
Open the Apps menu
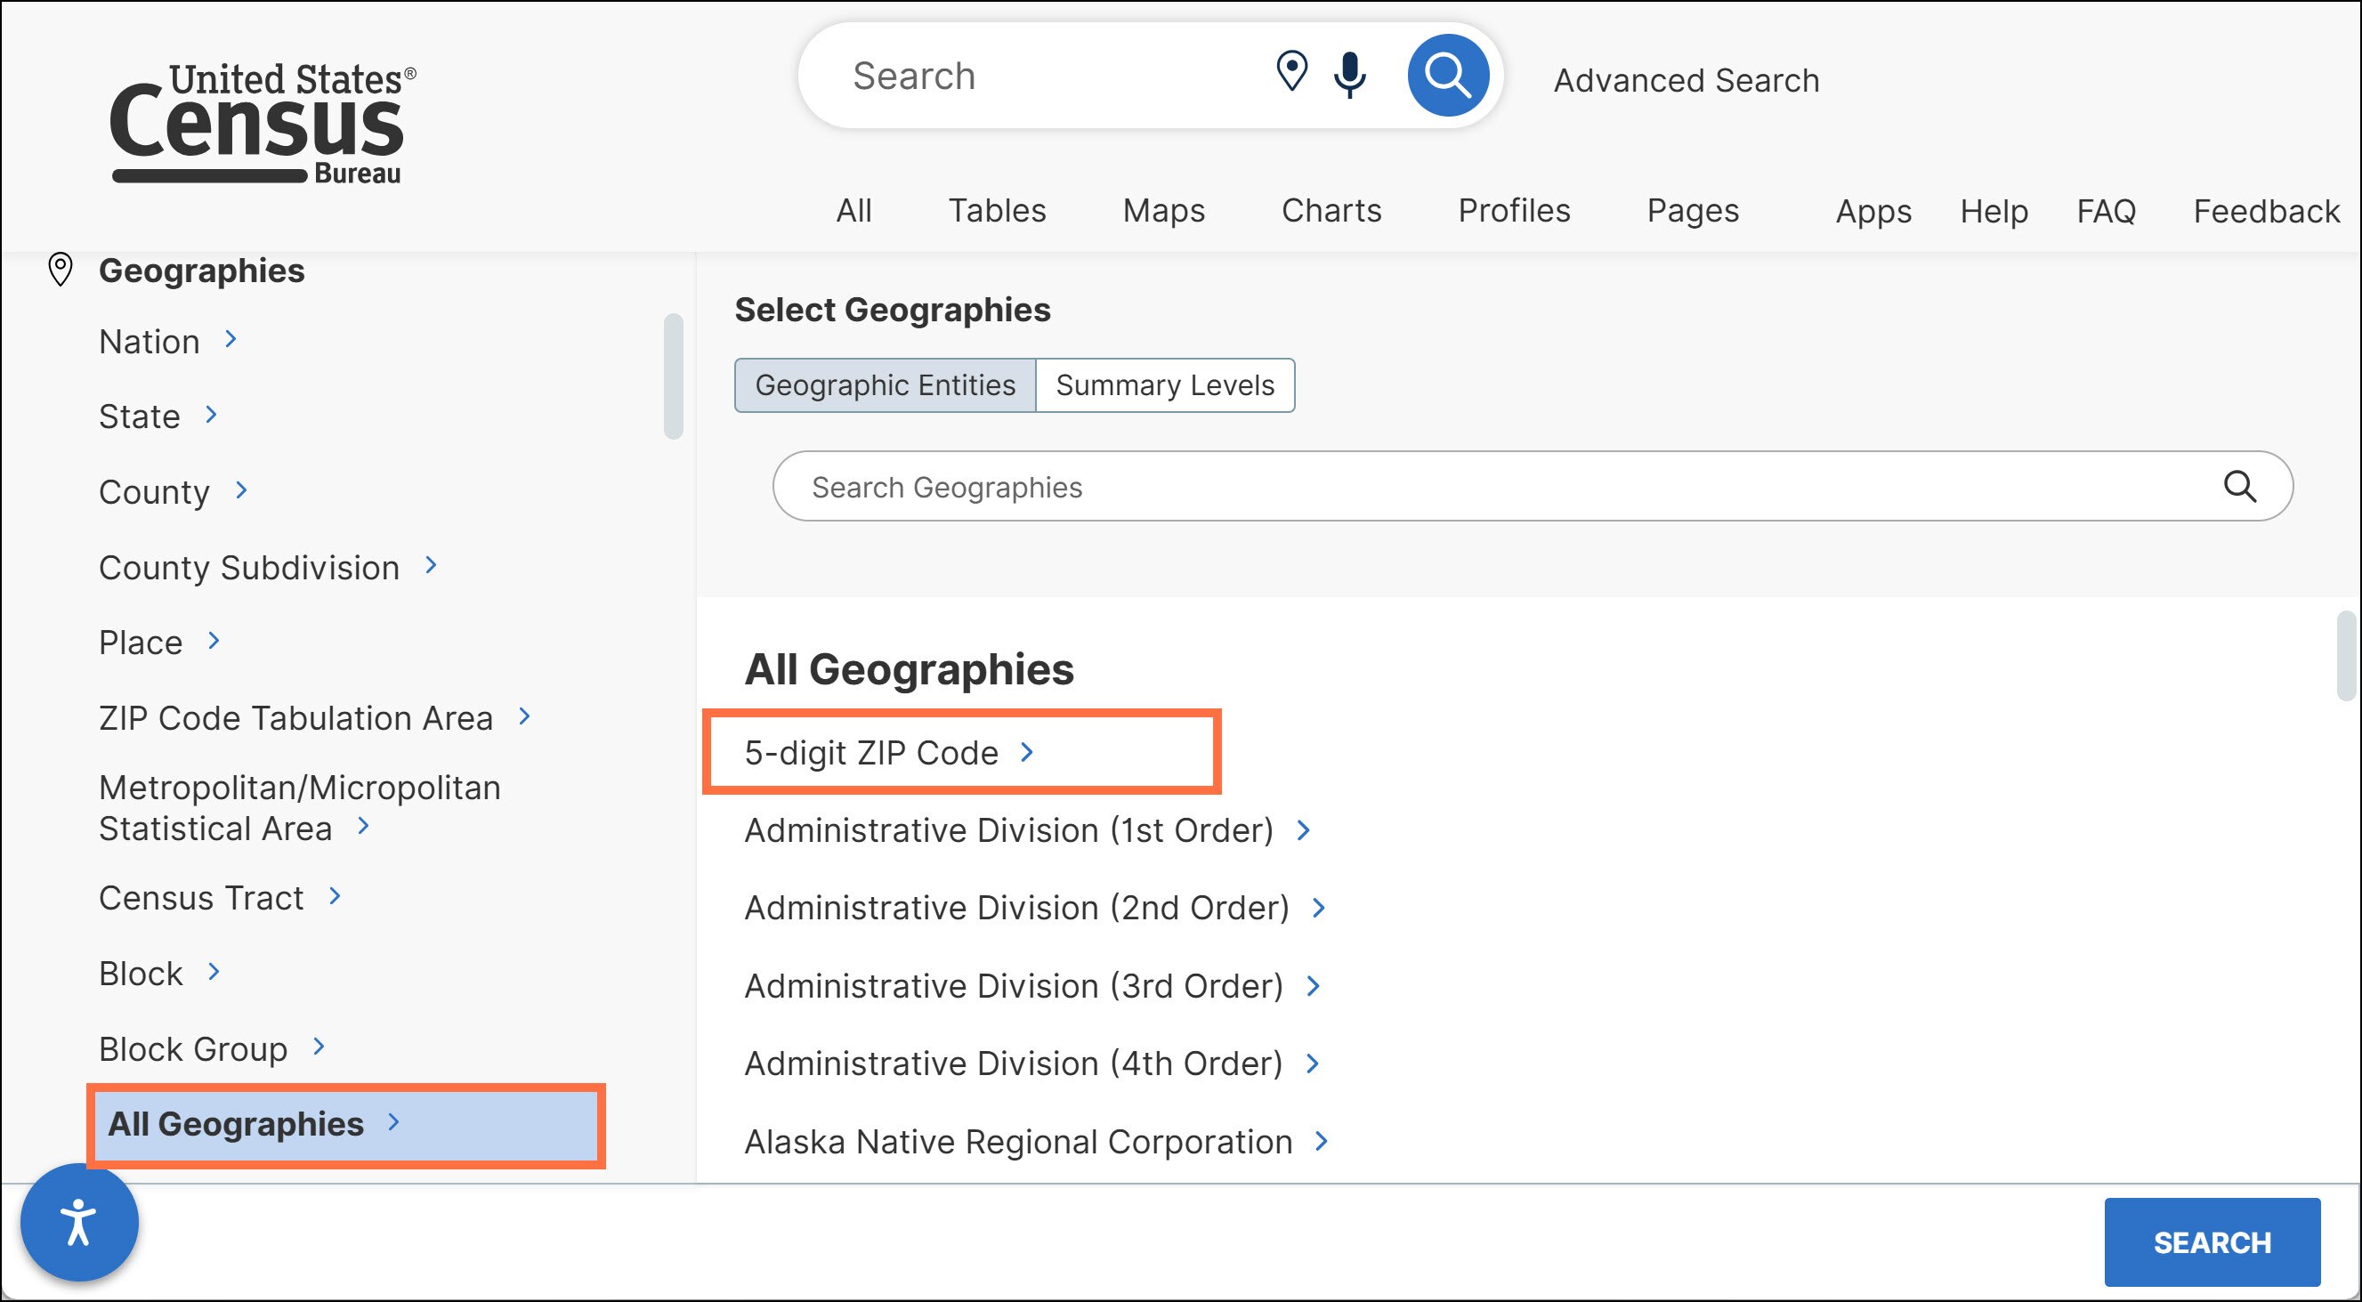click(x=1873, y=212)
